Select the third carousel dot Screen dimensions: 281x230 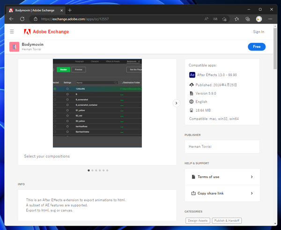pyautogui.click(x=96, y=171)
